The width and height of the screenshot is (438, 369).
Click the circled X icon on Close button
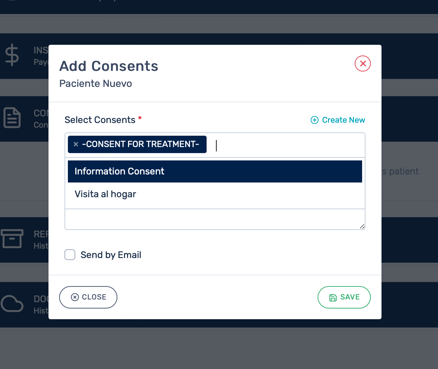75,297
